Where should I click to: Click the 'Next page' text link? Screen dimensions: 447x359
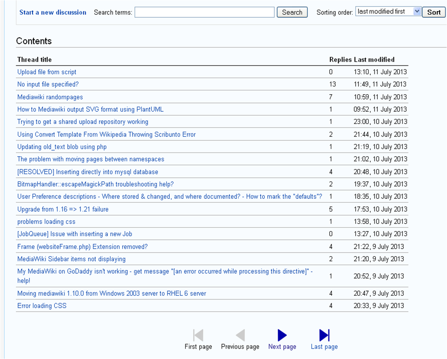pos(282,346)
